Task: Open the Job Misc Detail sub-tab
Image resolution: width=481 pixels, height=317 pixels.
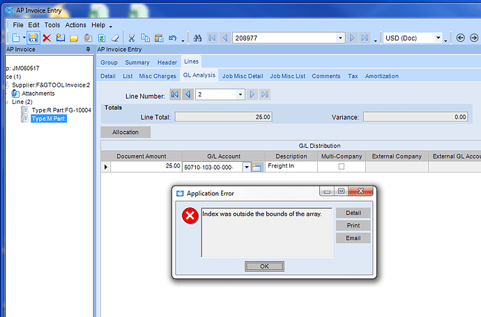Action: 243,76
